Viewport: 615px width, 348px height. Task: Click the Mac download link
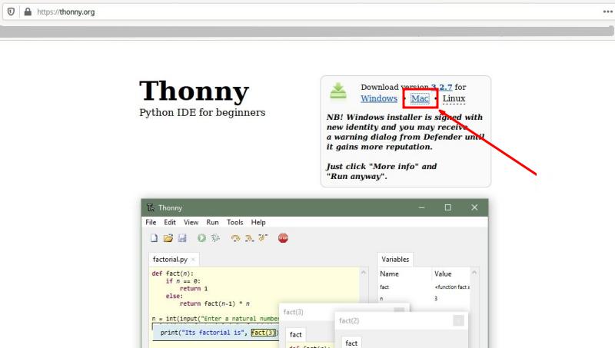point(420,99)
